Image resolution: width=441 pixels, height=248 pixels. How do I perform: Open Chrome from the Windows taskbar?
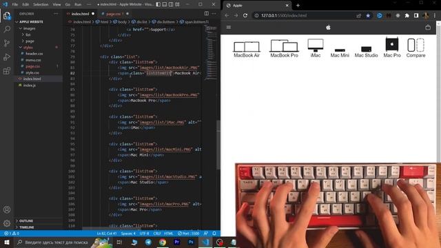pos(163,242)
